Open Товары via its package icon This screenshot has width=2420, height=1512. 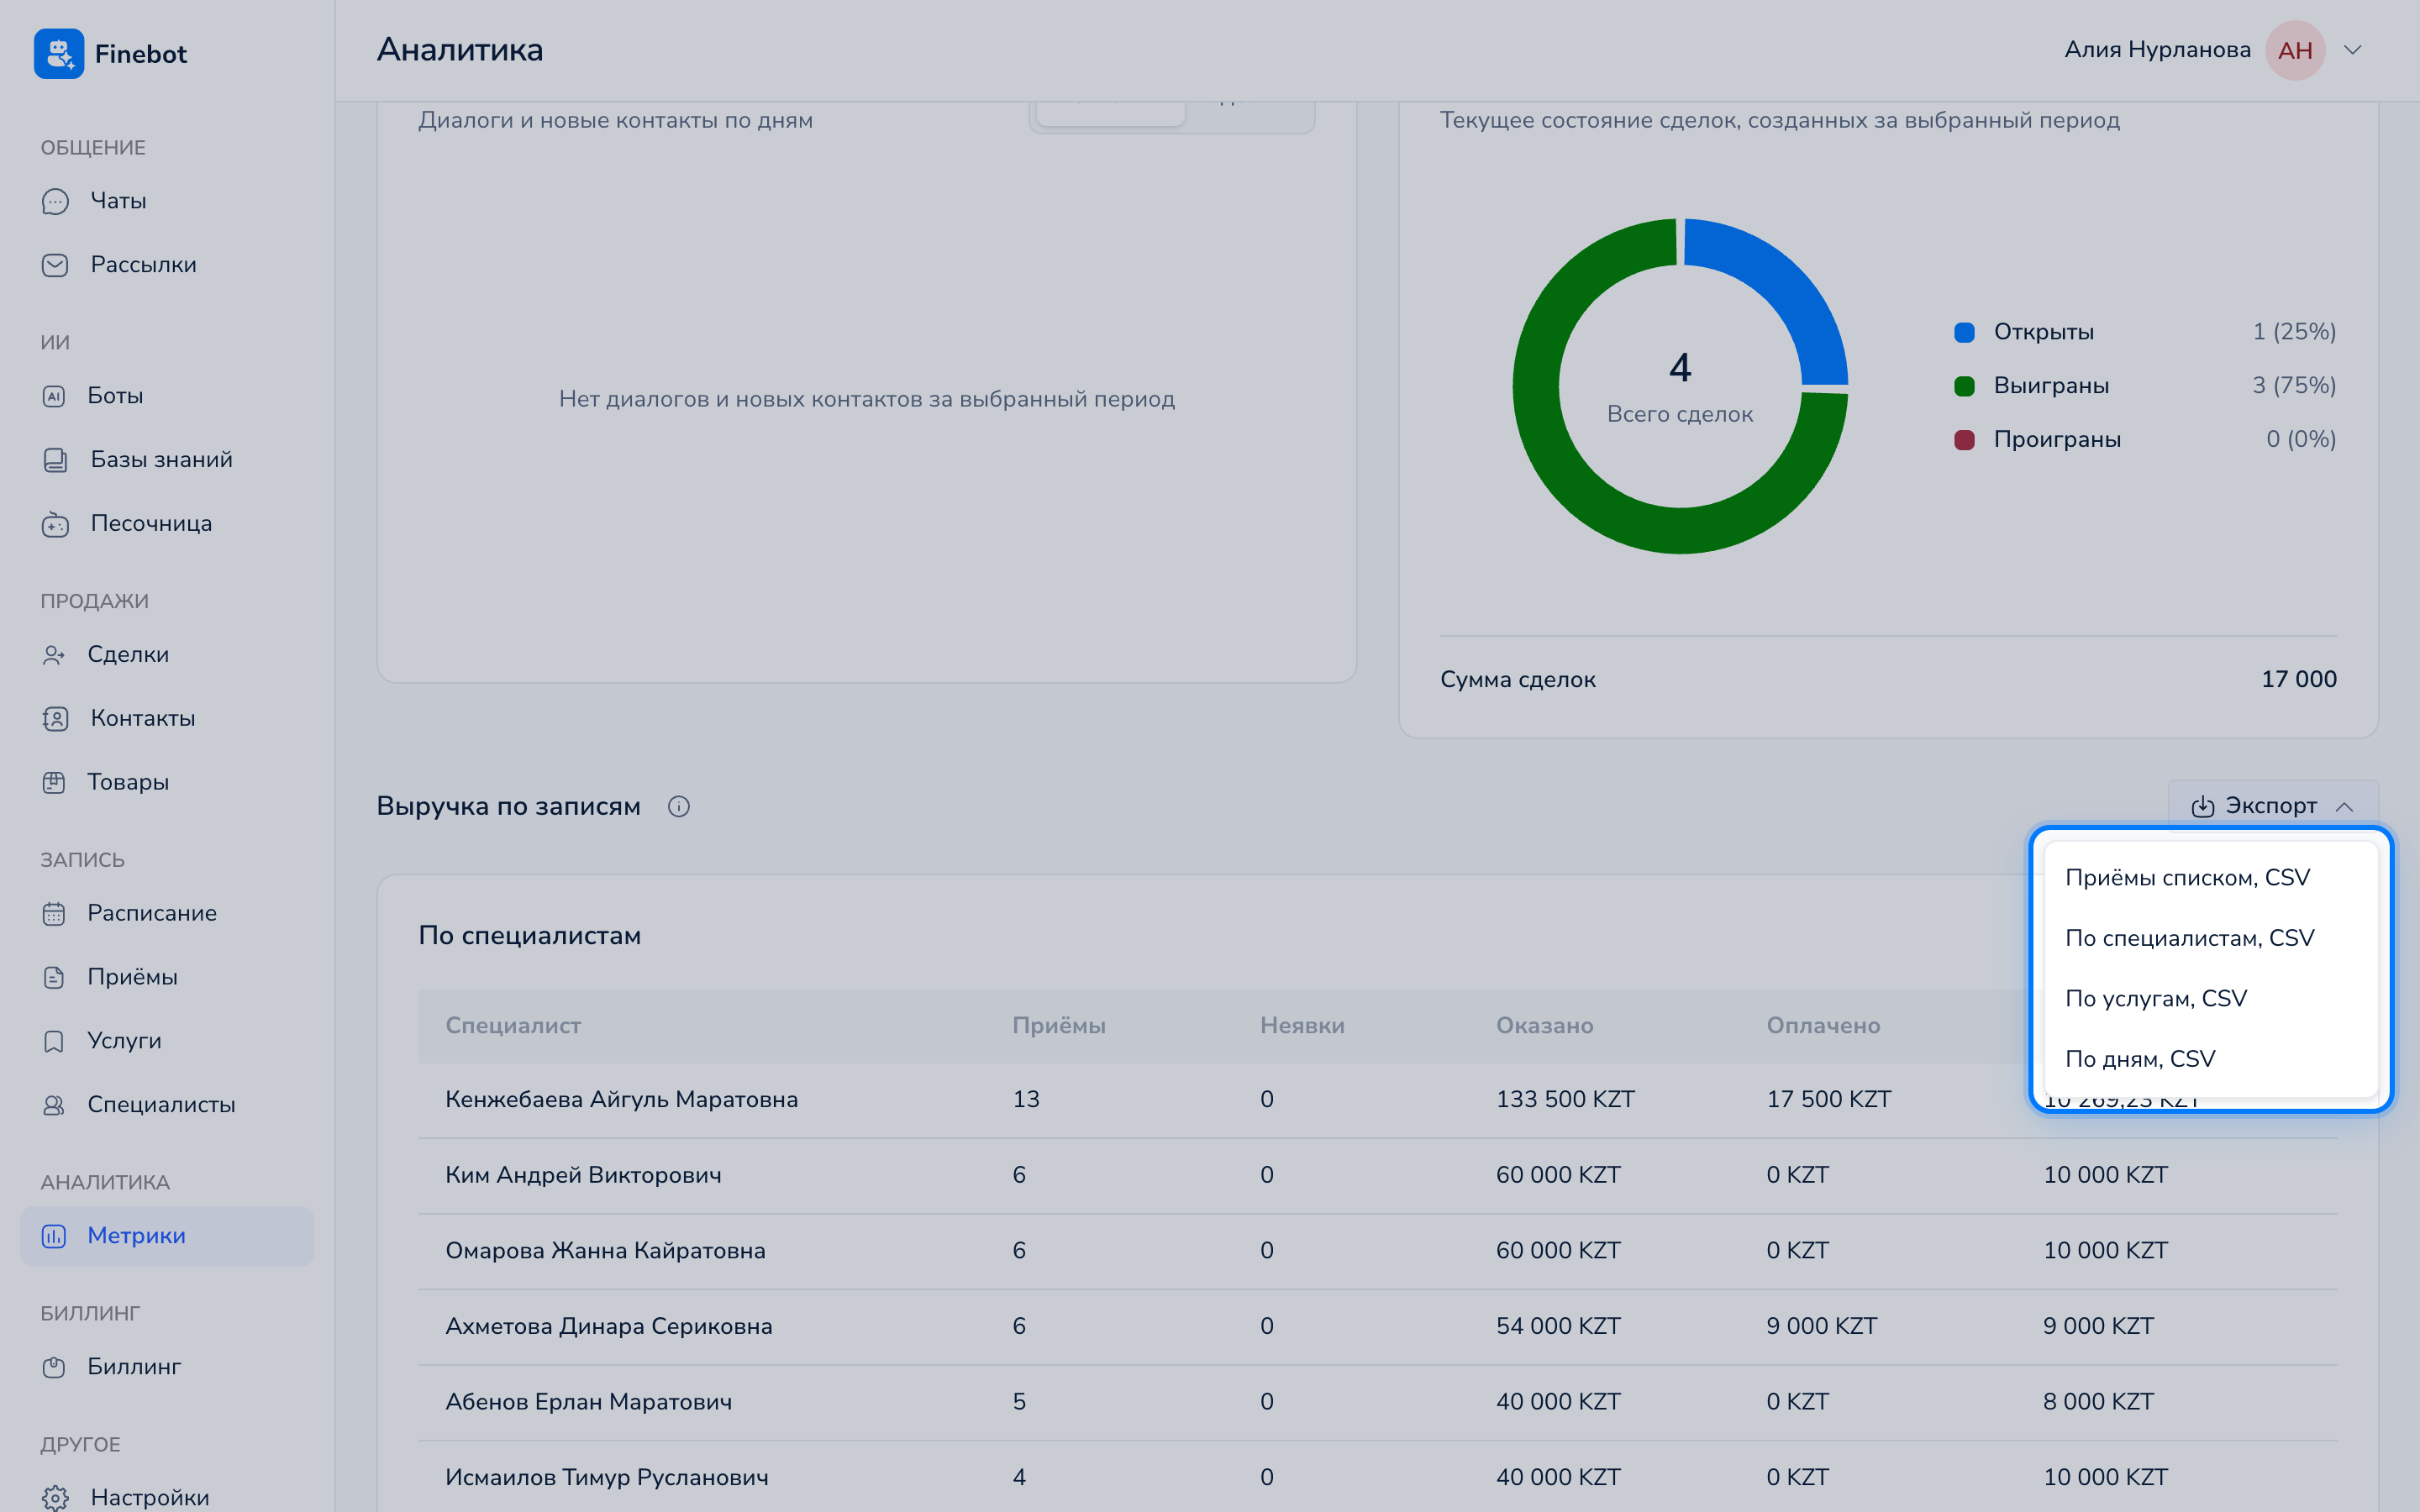pyautogui.click(x=54, y=782)
